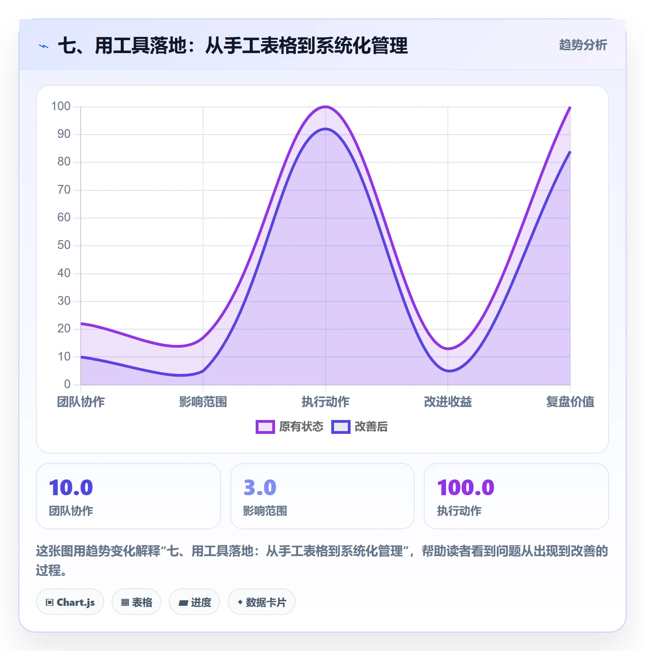The height and width of the screenshot is (651, 645).
Task: Click the lightning icon beside the title
Action: pyautogui.click(x=44, y=46)
